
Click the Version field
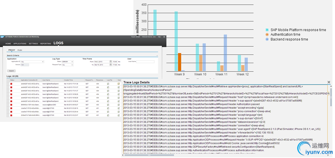pyautogui.click(x=25, y=65)
